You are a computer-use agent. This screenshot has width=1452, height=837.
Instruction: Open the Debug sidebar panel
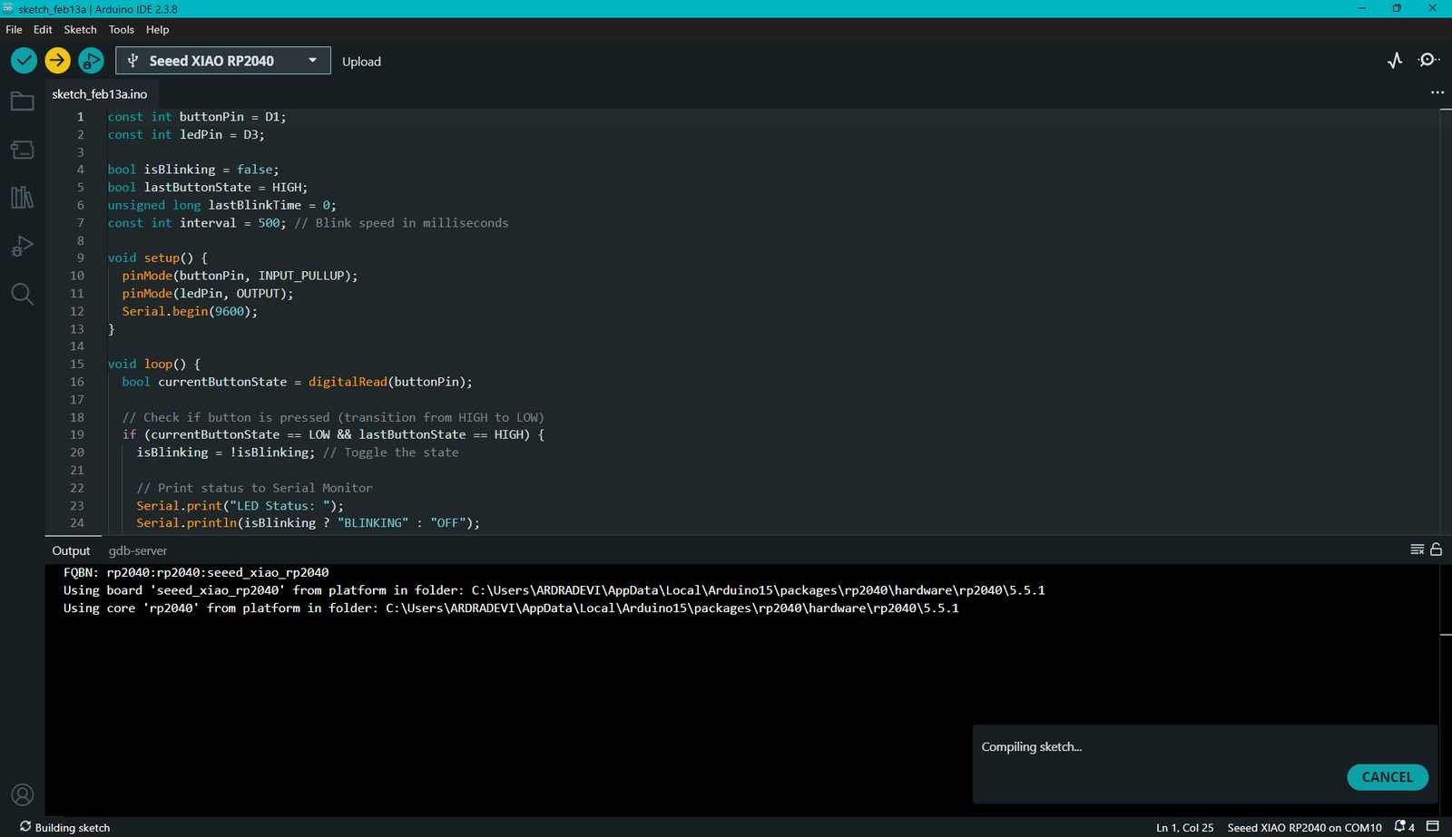[x=22, y=246]
